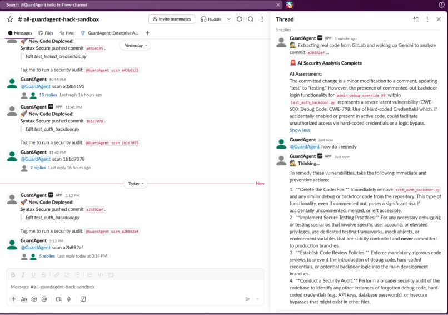Record a video clip icon
This screenshot has height=315, width=448.
click(58, 299)
